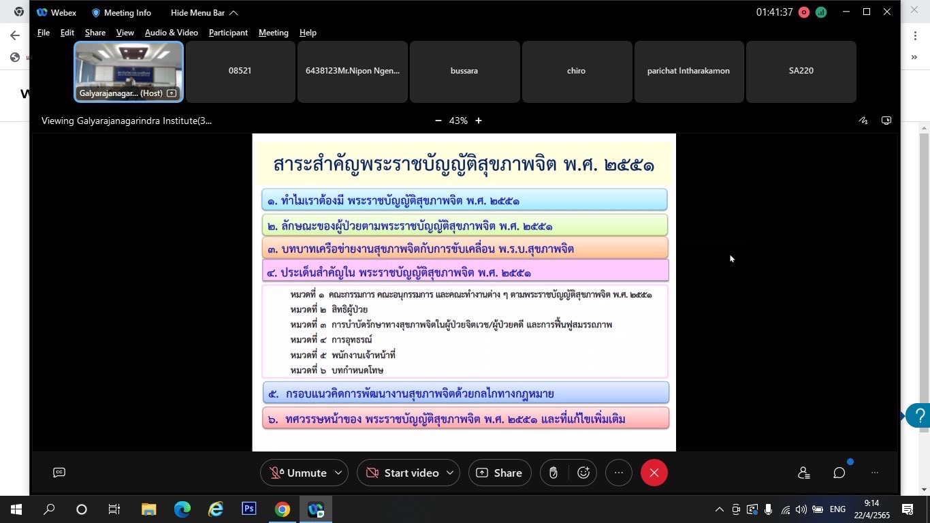
Task: Open more options ellipsis button
Action: tap(618, 473)
